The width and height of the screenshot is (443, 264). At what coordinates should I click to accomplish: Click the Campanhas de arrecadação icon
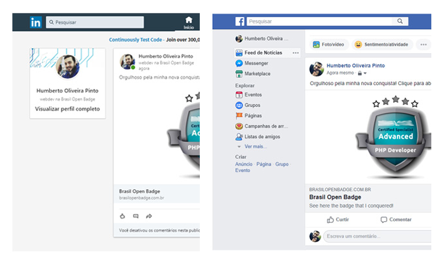pos(239,126)
